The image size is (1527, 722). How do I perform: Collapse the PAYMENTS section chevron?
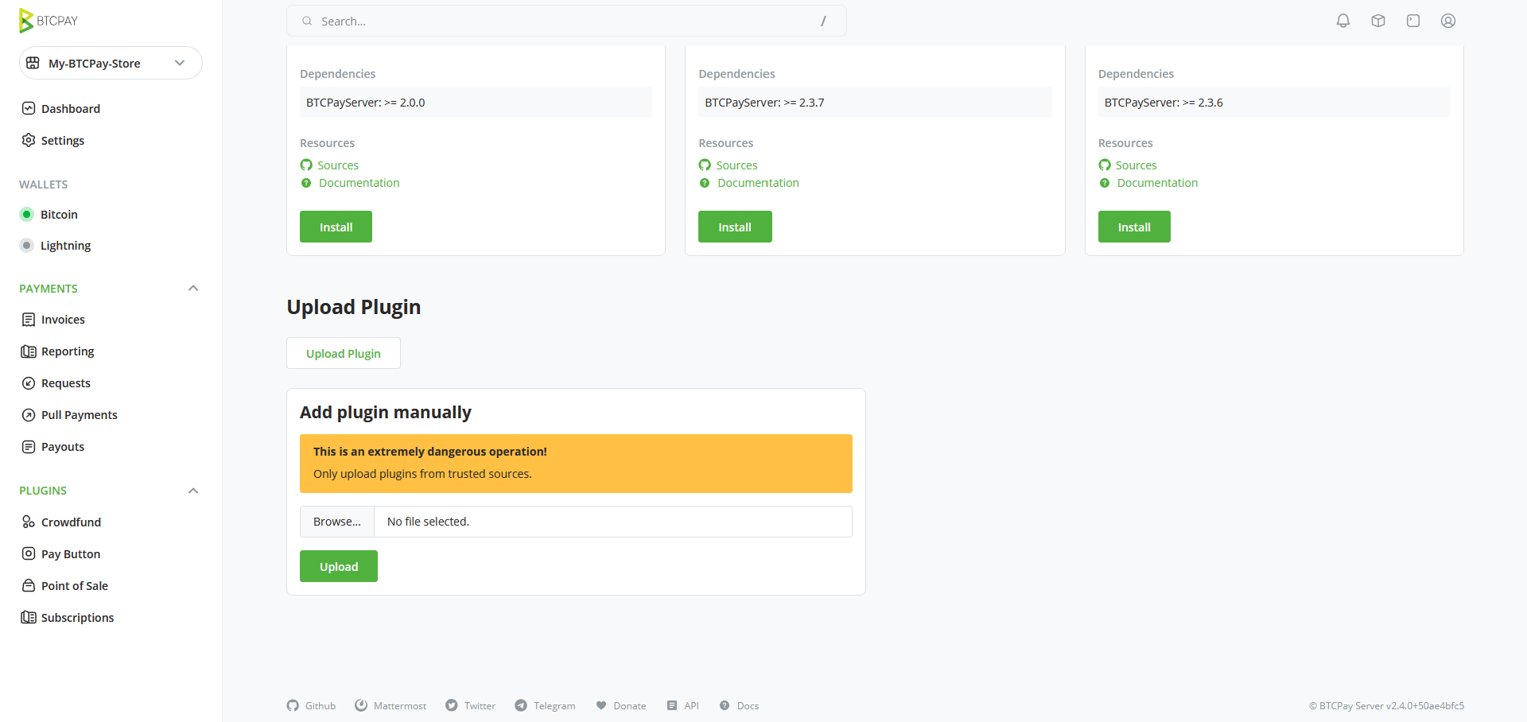(193, 288)
